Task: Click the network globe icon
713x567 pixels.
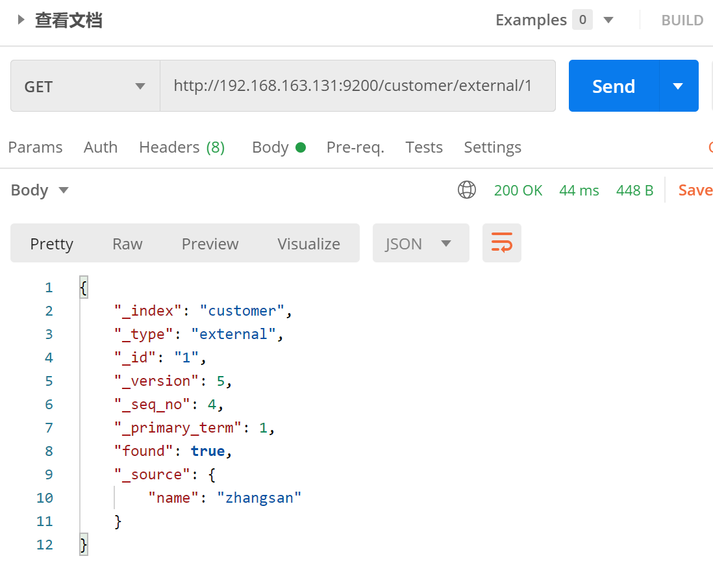Action: point(466,190)
